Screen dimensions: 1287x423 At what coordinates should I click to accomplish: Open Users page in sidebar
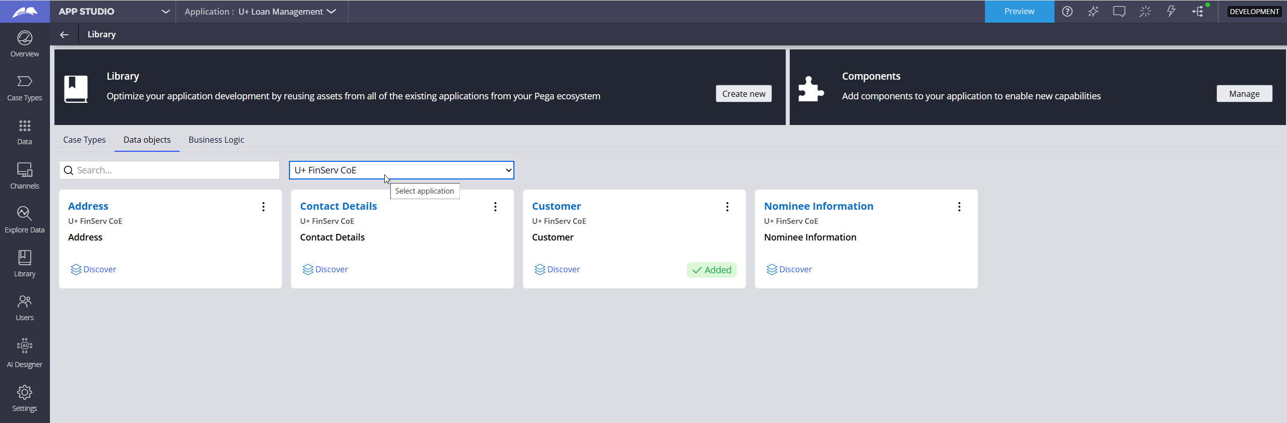(x=24, y=308)
